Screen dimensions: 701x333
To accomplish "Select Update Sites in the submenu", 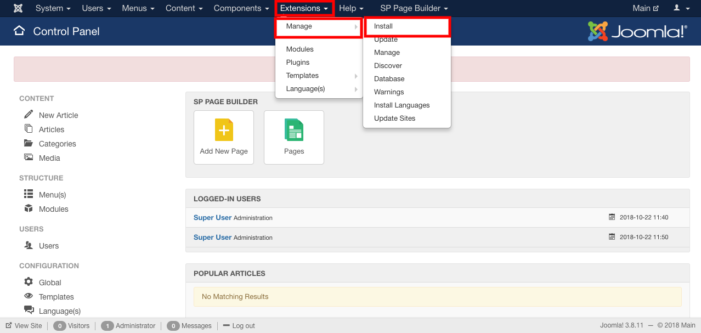I will pyautogui.click(x=407, y=118).
